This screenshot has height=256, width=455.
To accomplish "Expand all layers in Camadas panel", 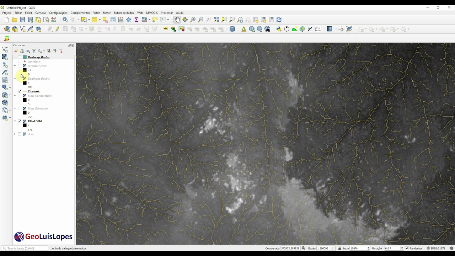I will pyautogui.click(x=49, y=51).
